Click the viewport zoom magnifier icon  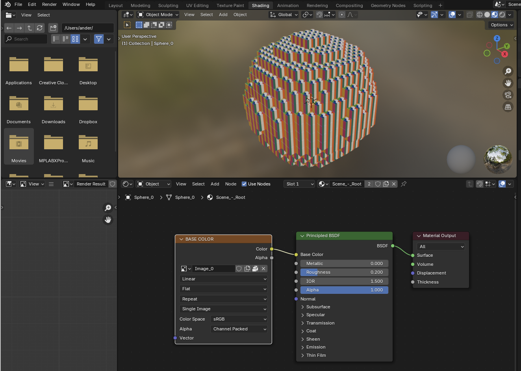[508, 71]
